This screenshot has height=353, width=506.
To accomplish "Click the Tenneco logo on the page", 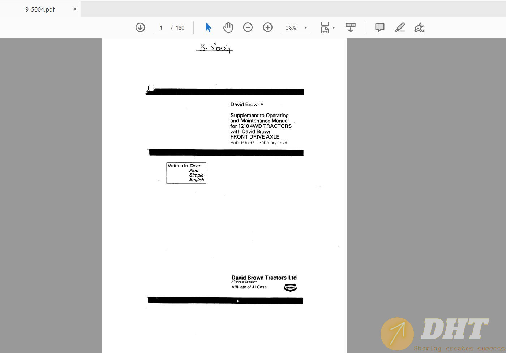I will (x=290, y=287).
